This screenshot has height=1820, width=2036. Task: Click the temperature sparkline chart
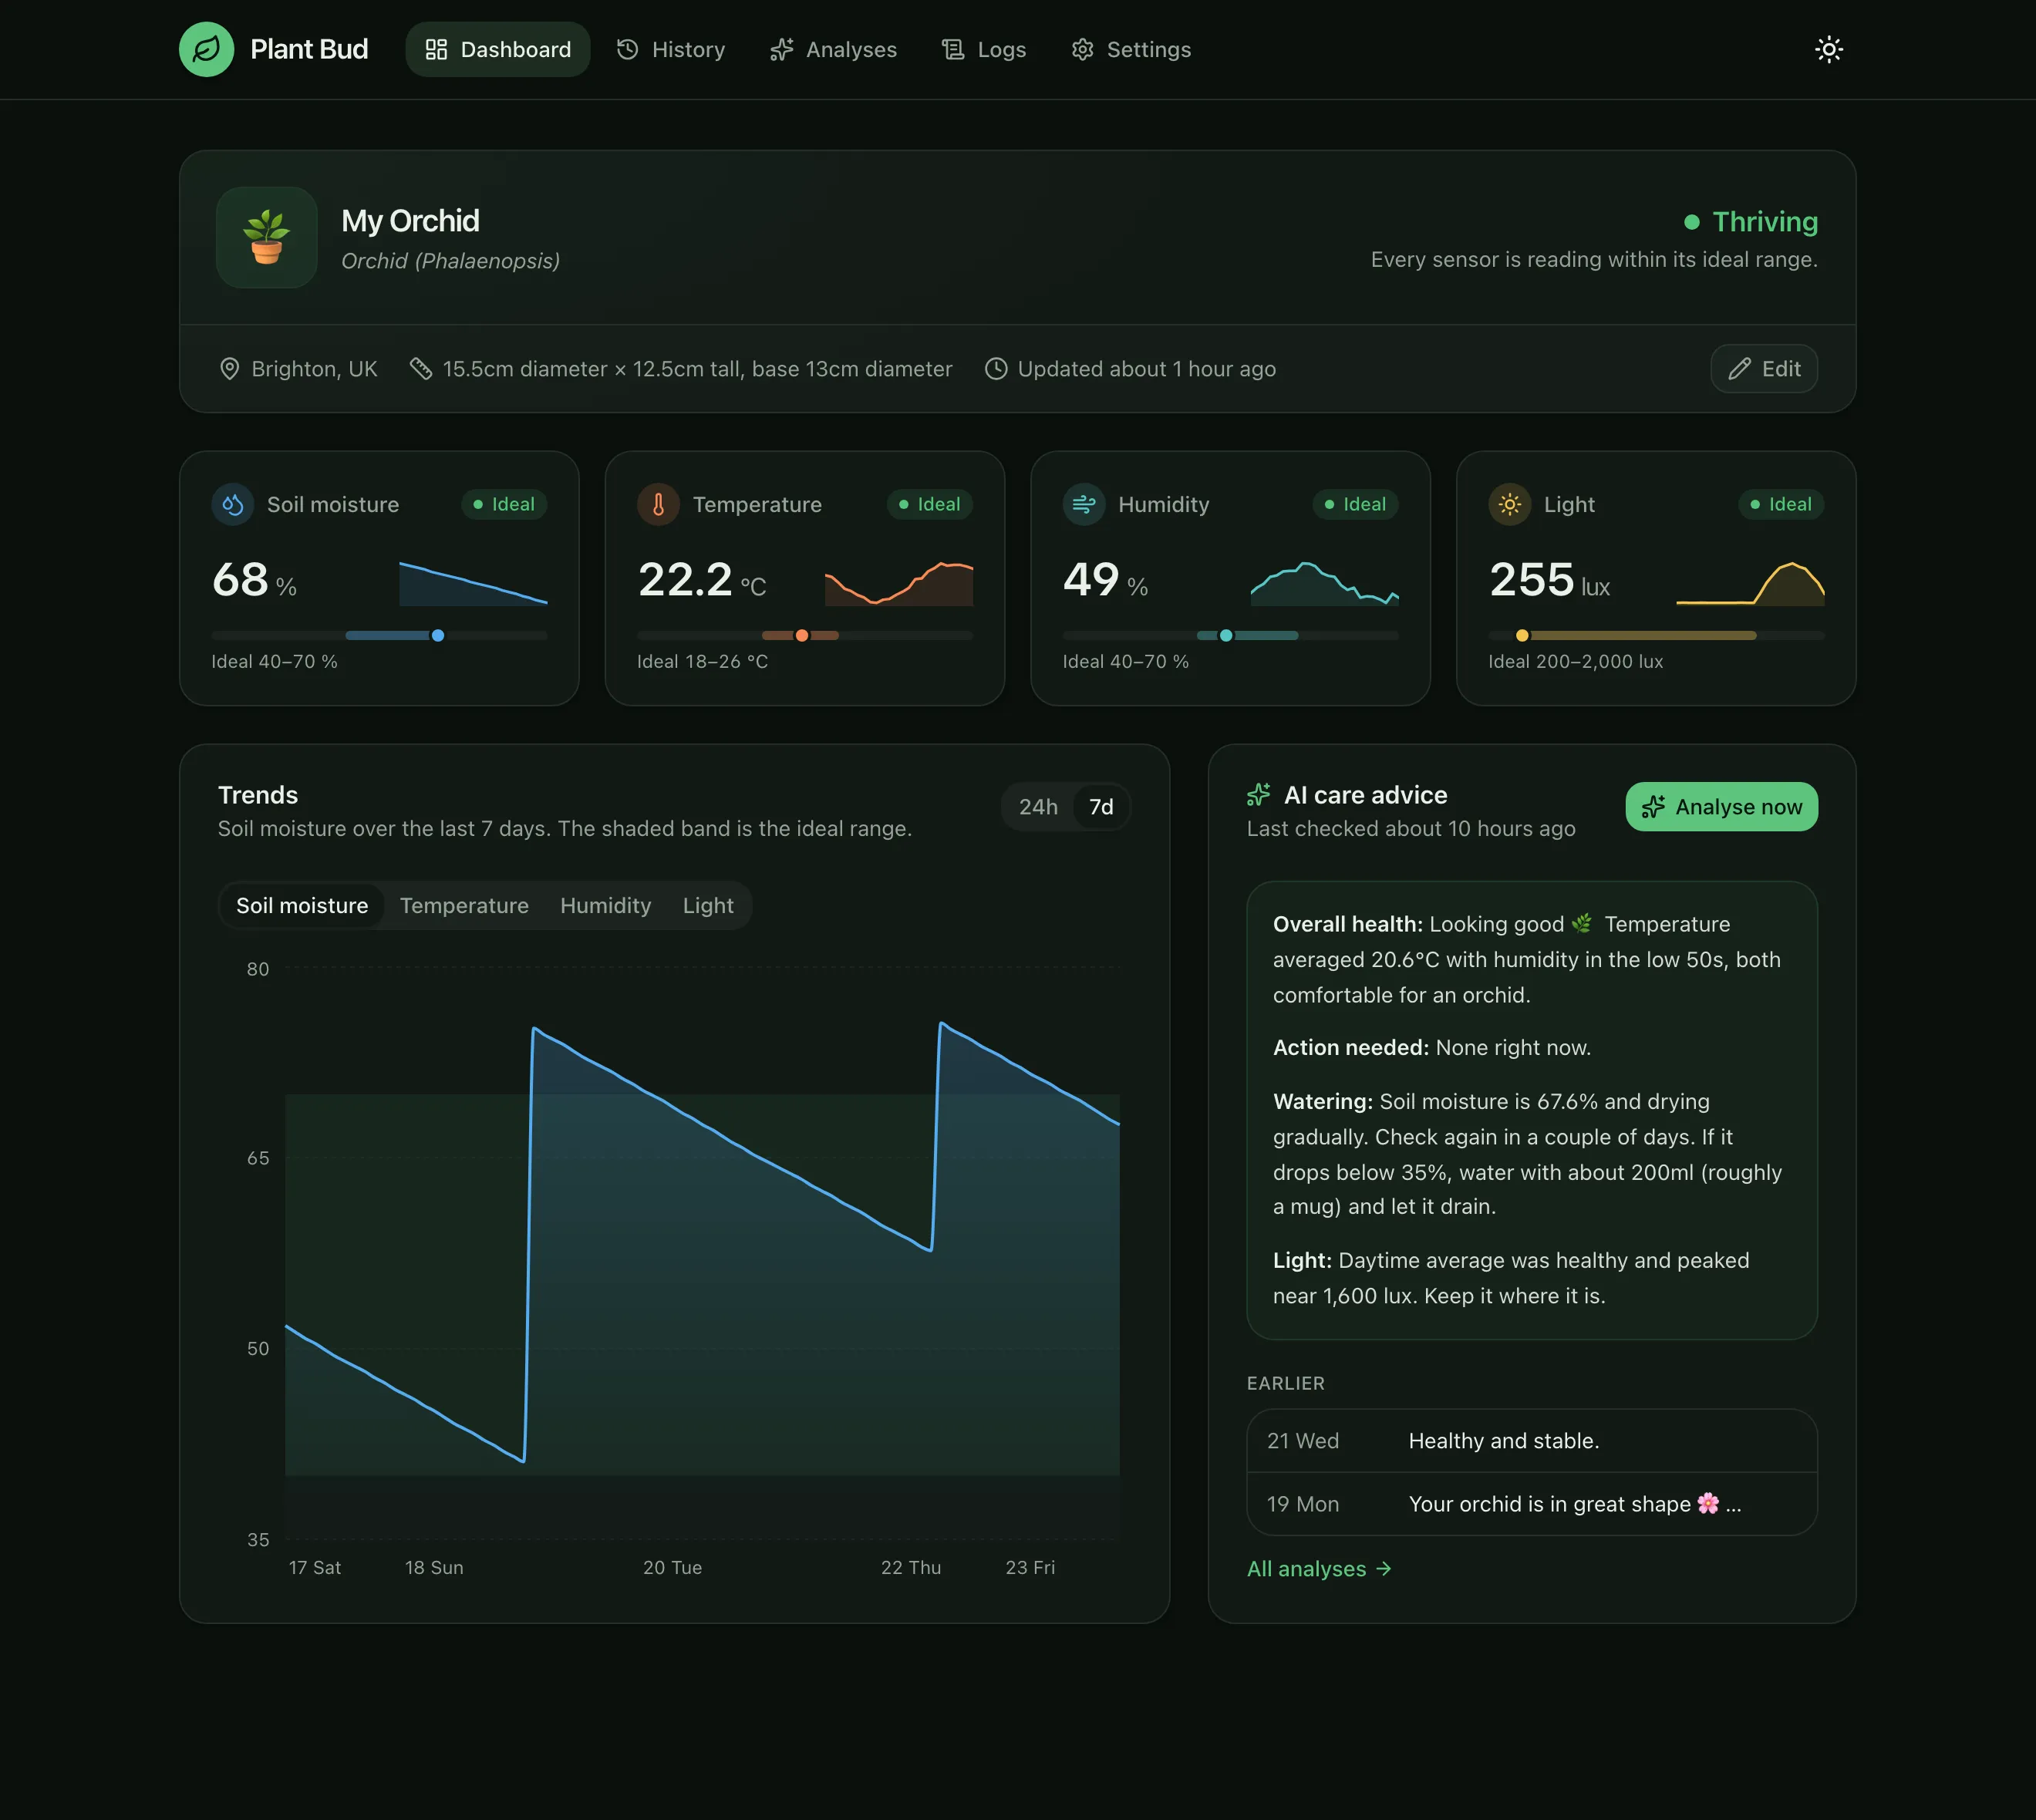pyautogui.click(x=899, y=584)
